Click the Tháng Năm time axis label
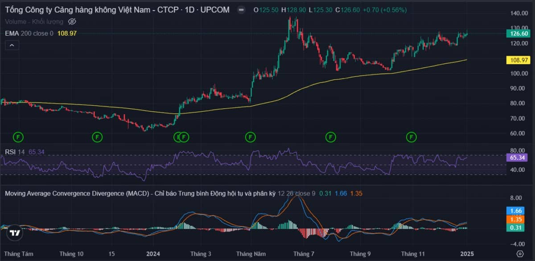This screenshot has width=535, height=261. point(251,254)
